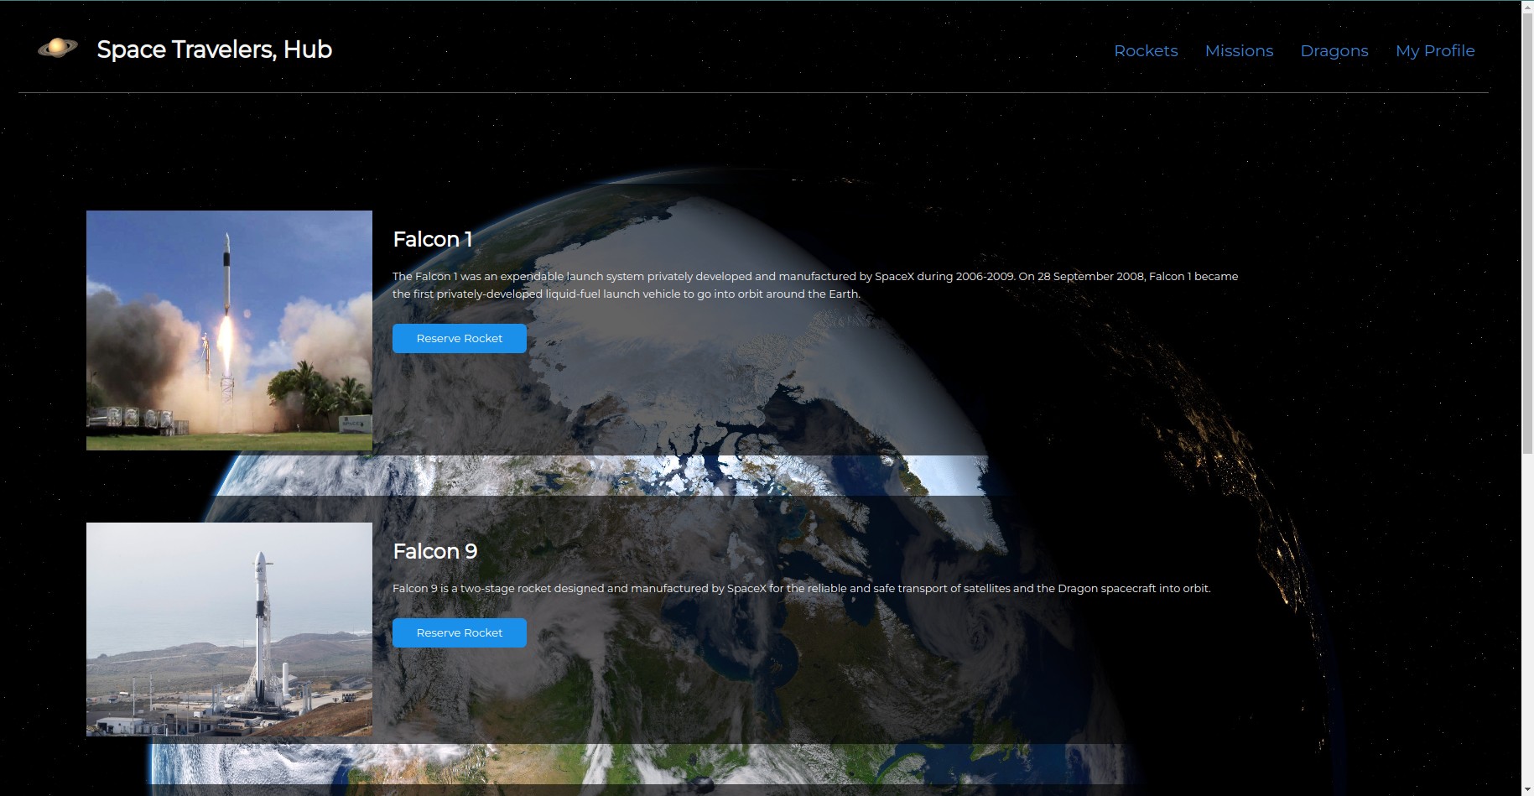Click the Falcon 9 two-stage rocket description
This screenshot has height=796, width=1534.
(802, 588)
